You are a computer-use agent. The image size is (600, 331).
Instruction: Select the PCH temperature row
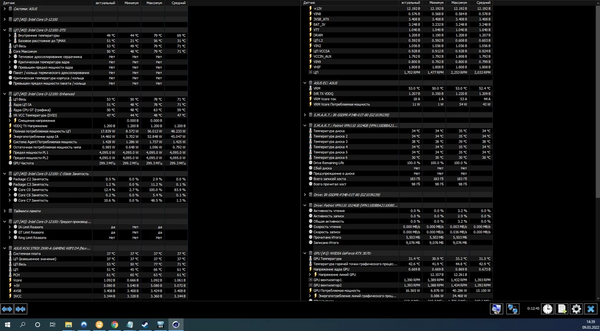tap(94, 275)
